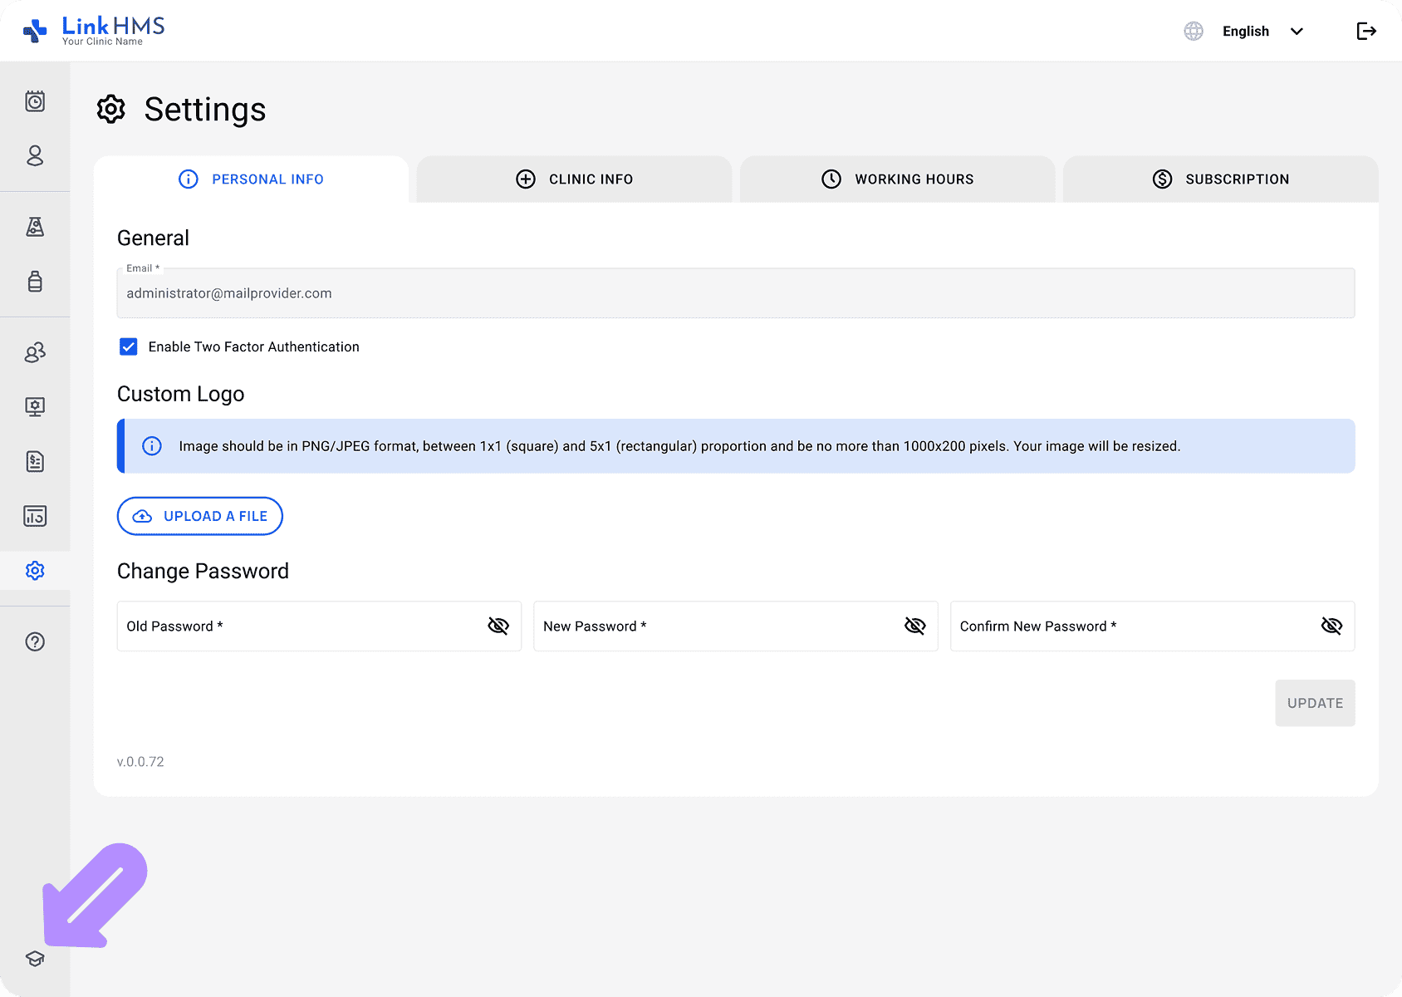Open the Working Hours tab

tap(897, 179)
